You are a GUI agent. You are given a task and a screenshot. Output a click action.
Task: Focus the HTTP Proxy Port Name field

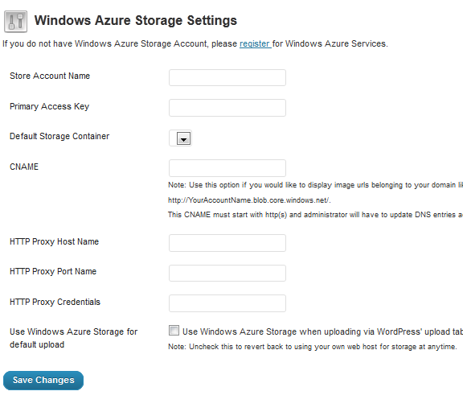tap(227, 273)
